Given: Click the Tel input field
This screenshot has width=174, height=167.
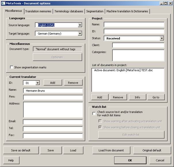Looking at the screenshot, I should click(53, 129).
